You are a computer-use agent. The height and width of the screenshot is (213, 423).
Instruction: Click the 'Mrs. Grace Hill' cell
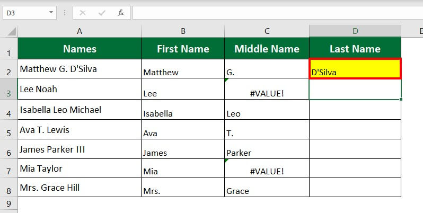(80, 188)
